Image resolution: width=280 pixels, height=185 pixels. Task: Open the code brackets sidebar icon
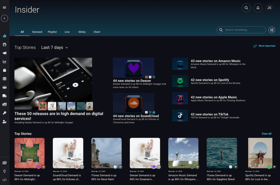(4, 180)
